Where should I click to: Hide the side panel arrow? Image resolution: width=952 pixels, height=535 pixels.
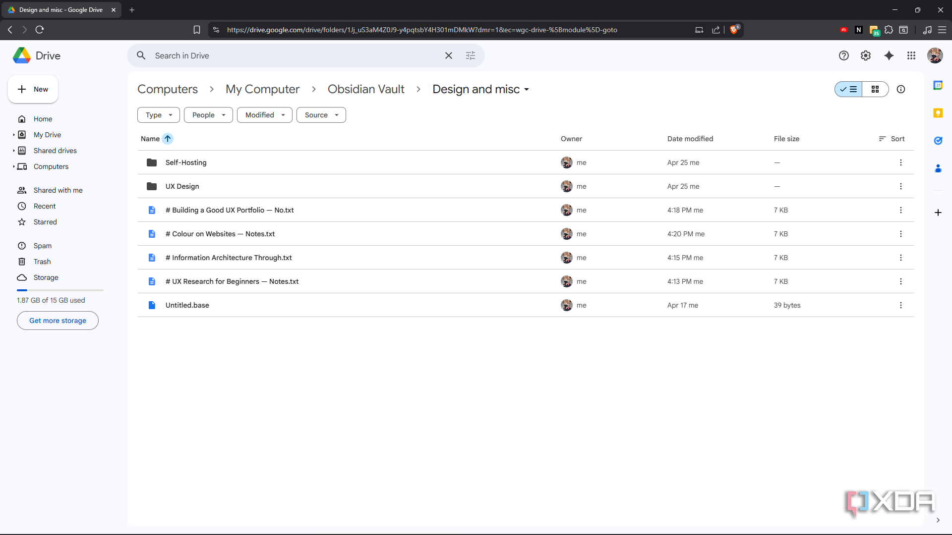938,520
